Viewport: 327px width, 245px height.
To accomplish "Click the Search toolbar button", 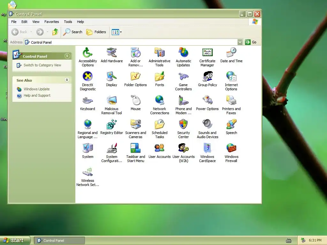I will click(73, 32).
